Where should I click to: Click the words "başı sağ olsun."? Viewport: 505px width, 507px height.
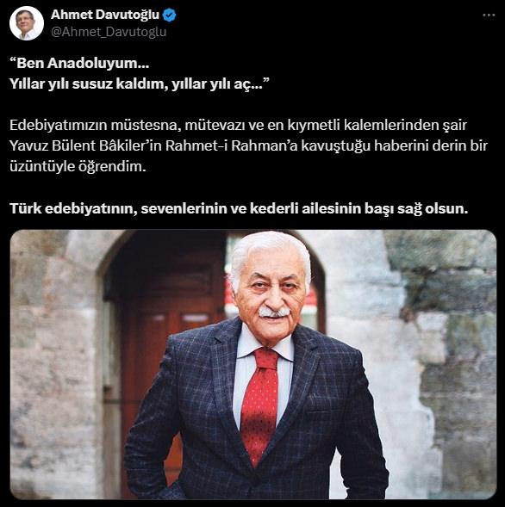[x=416, y=208]
